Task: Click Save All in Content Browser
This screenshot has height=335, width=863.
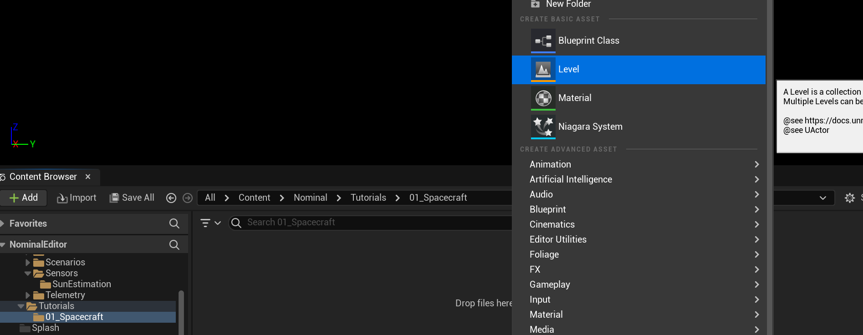Action: click(132, 198)
